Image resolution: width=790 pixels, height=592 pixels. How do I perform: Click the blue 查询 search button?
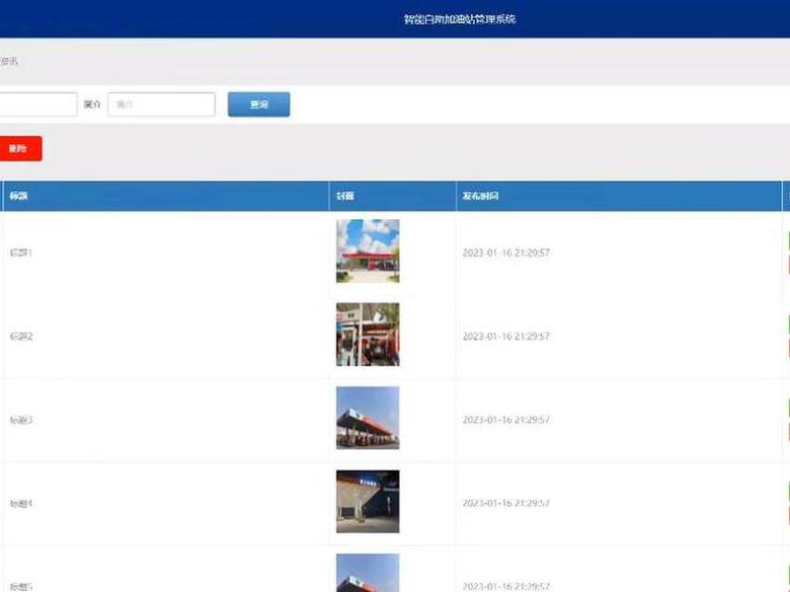[x=259, y=105]
